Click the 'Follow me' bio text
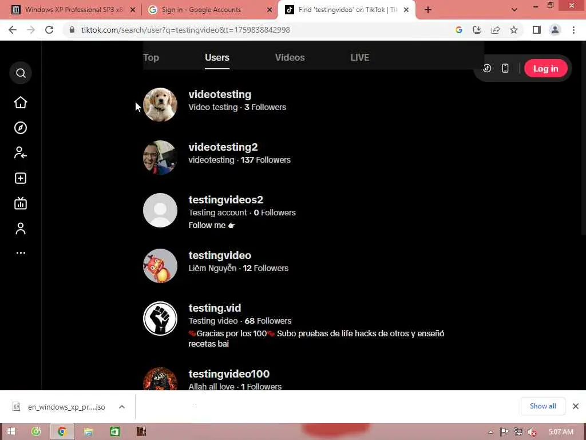Screen dimensions: 586x440 pyautogui.click(x=212, y=225)
